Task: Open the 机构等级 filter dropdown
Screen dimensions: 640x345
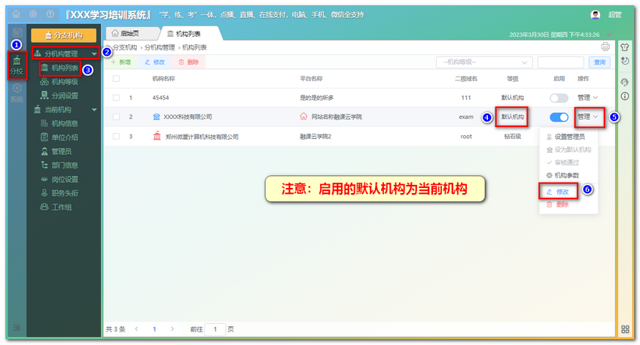Action: tap(484, 62)
